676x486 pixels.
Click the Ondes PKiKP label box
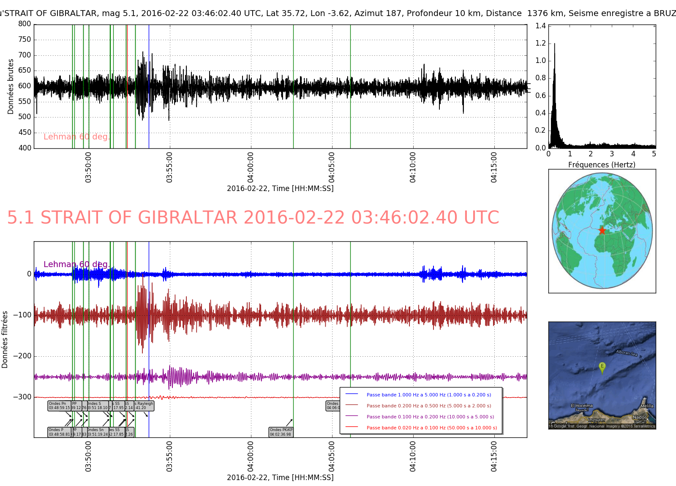[x=281, y=432]
